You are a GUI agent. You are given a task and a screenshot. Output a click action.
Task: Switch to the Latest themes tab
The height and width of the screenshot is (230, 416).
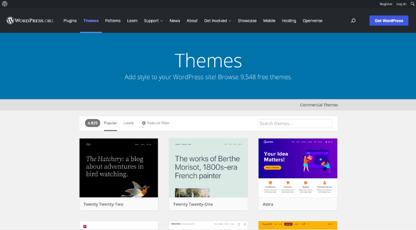point(128,123)
